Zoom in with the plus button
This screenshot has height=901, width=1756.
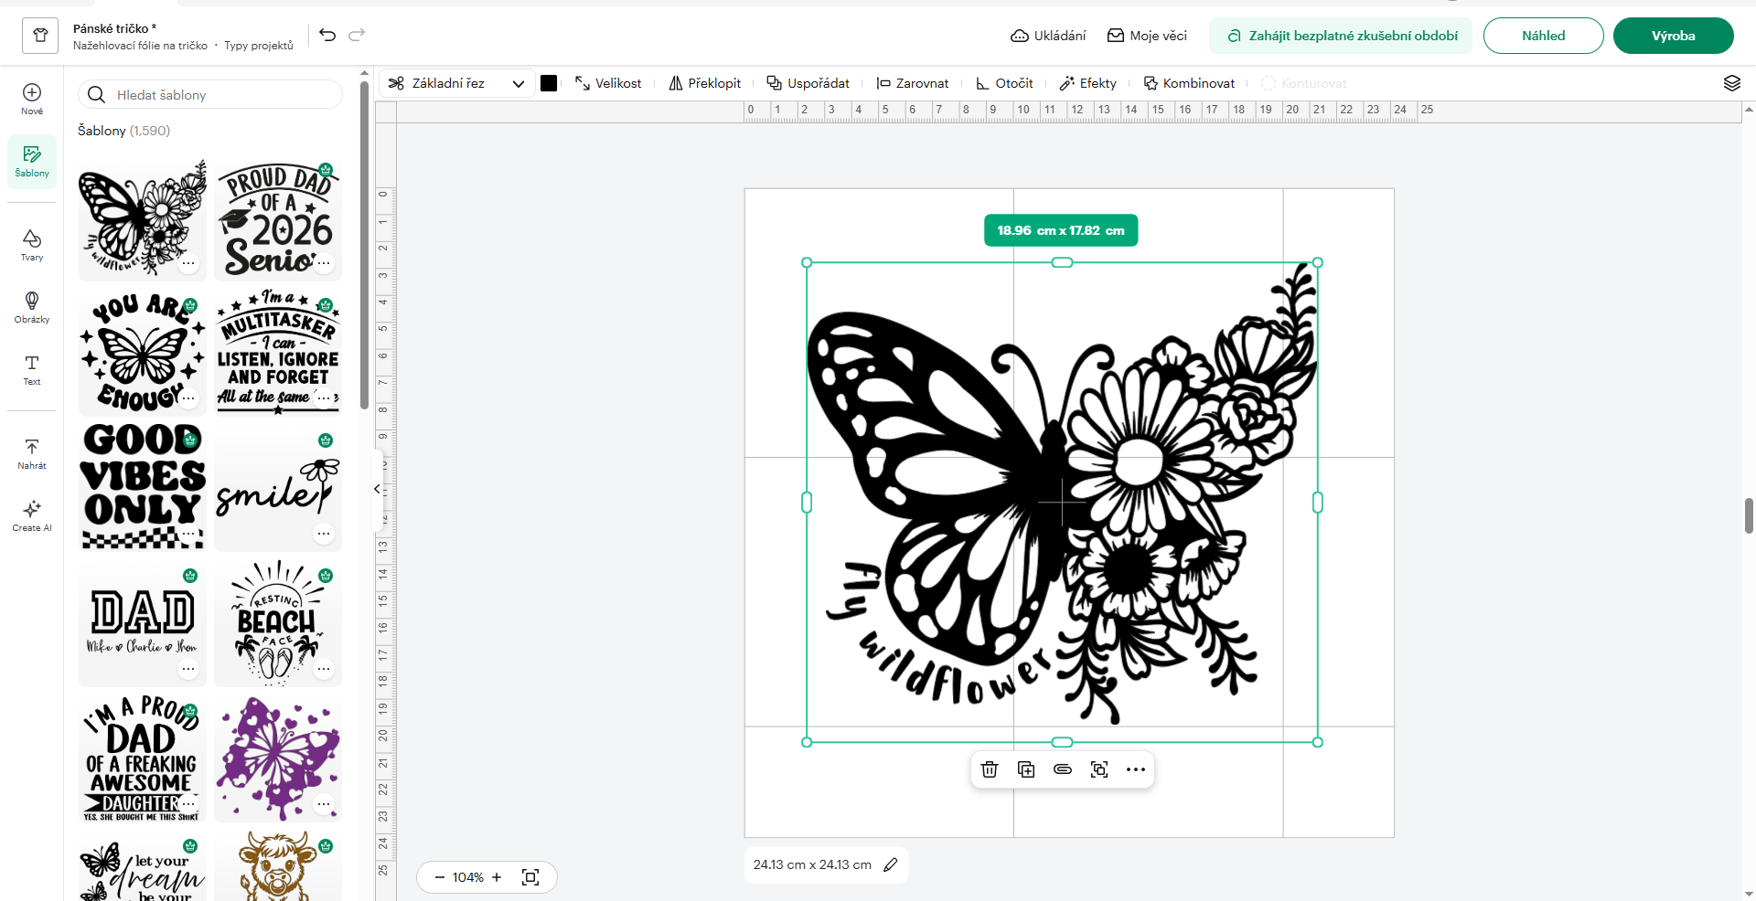(x=497, y=877)
